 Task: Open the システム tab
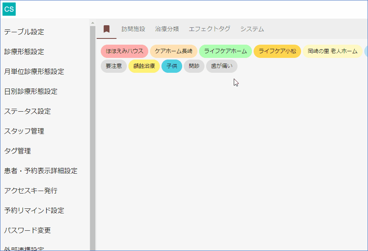coord(252,29)
